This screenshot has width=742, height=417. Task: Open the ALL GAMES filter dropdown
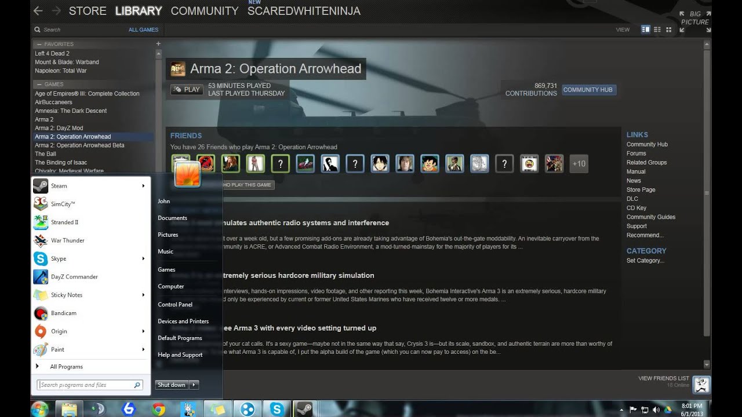[x=143, y=30]
